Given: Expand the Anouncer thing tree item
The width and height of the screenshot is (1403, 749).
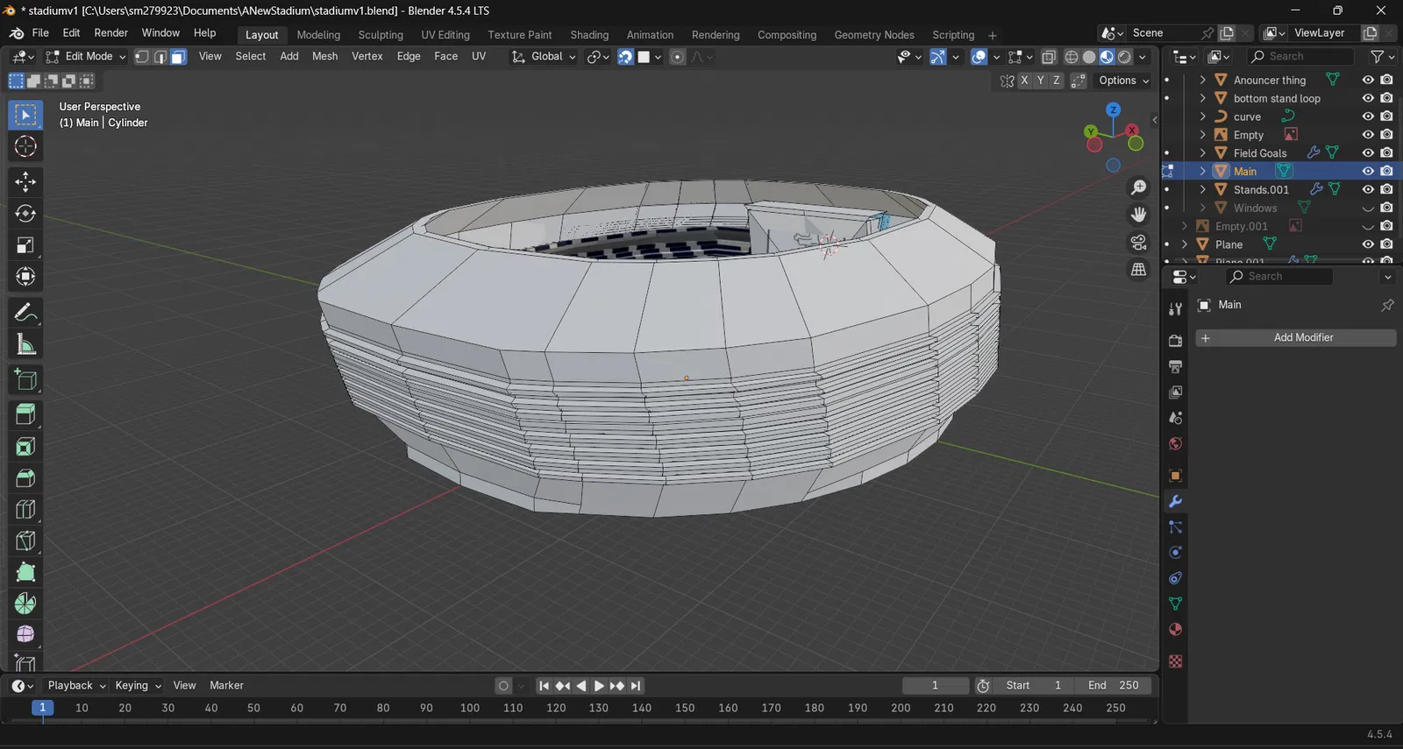Looking at the screenshot, I should tap(1203, 80).
